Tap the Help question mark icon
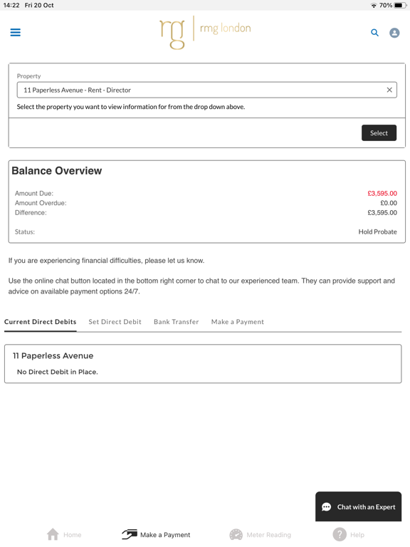 (x=340, y=534)
